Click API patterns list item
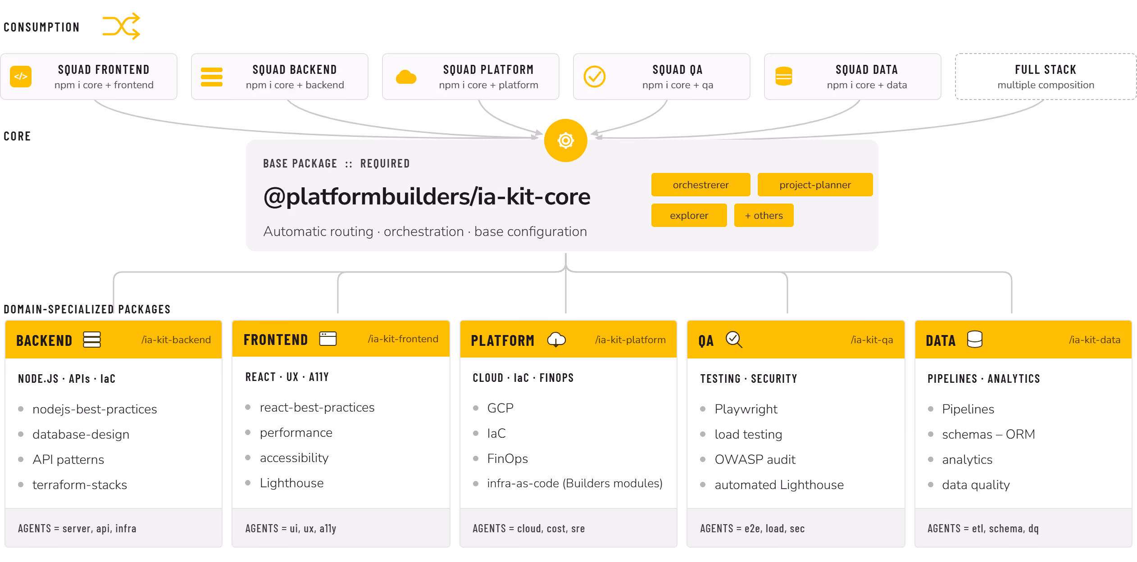The width and height of the screenshot is (1137, 562). pos(68,459)
